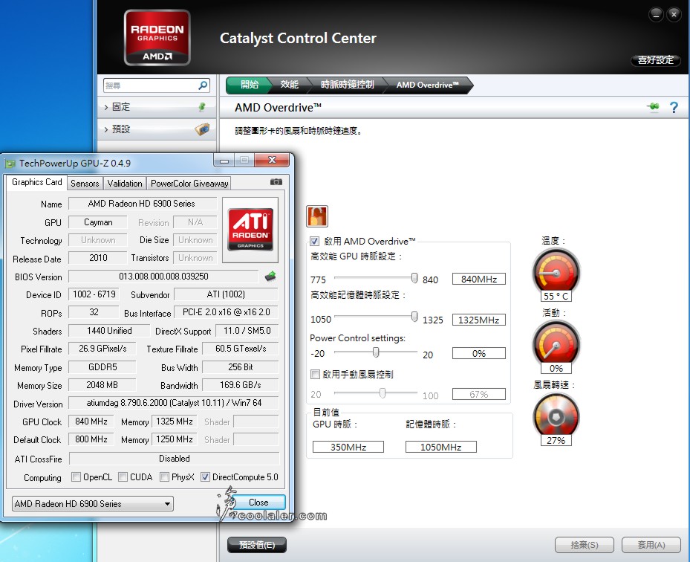Click the BIOS save chip icon
This screenshot has height=562, width=690.
click(270, 276)
